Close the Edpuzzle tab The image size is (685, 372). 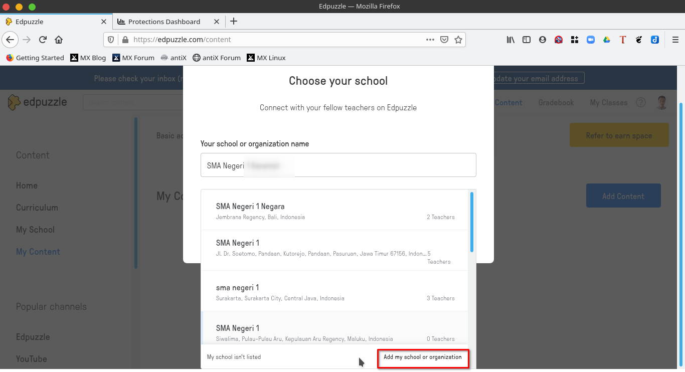pos(104,22)
